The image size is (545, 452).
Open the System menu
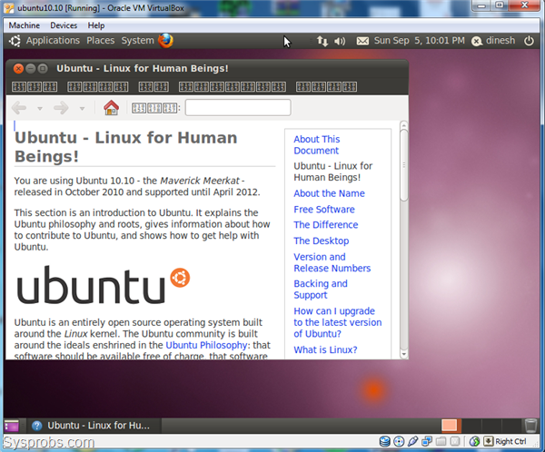pos(137,41)
